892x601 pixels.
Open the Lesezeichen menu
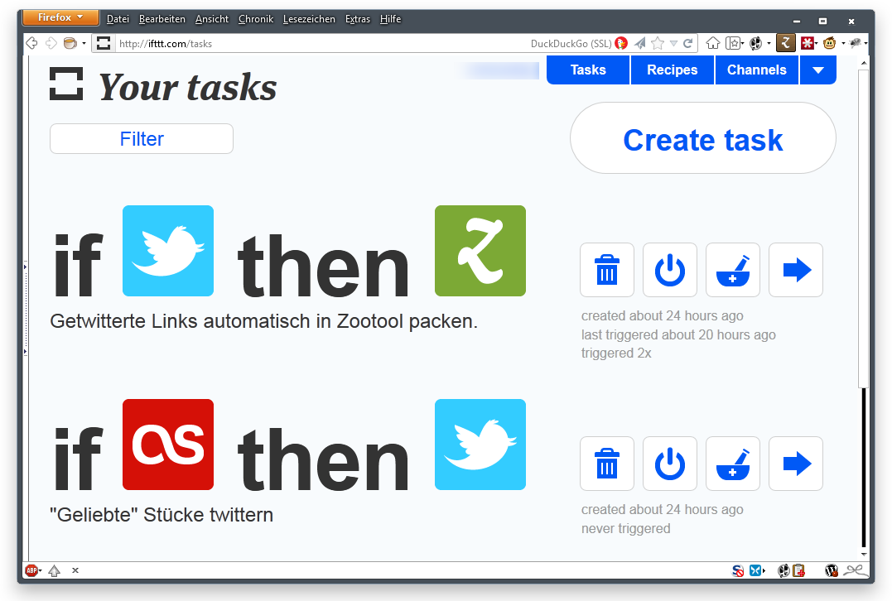click(309, 19)
